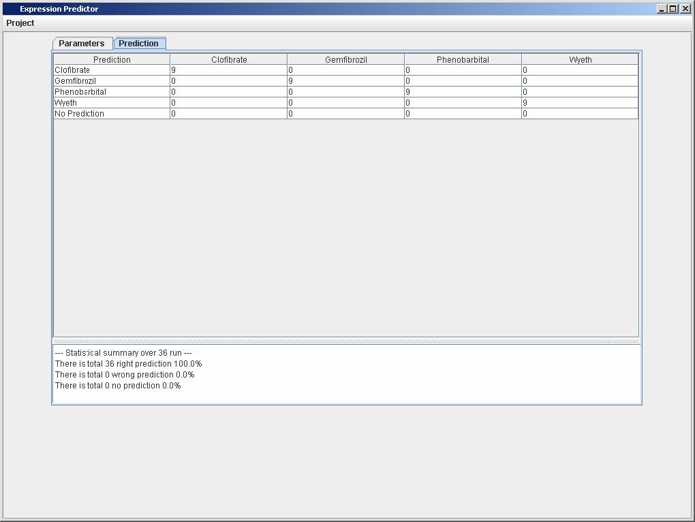
Task: Maximize the Expression Predictor window
Action: pyautogui.click(x=673, y=9)
